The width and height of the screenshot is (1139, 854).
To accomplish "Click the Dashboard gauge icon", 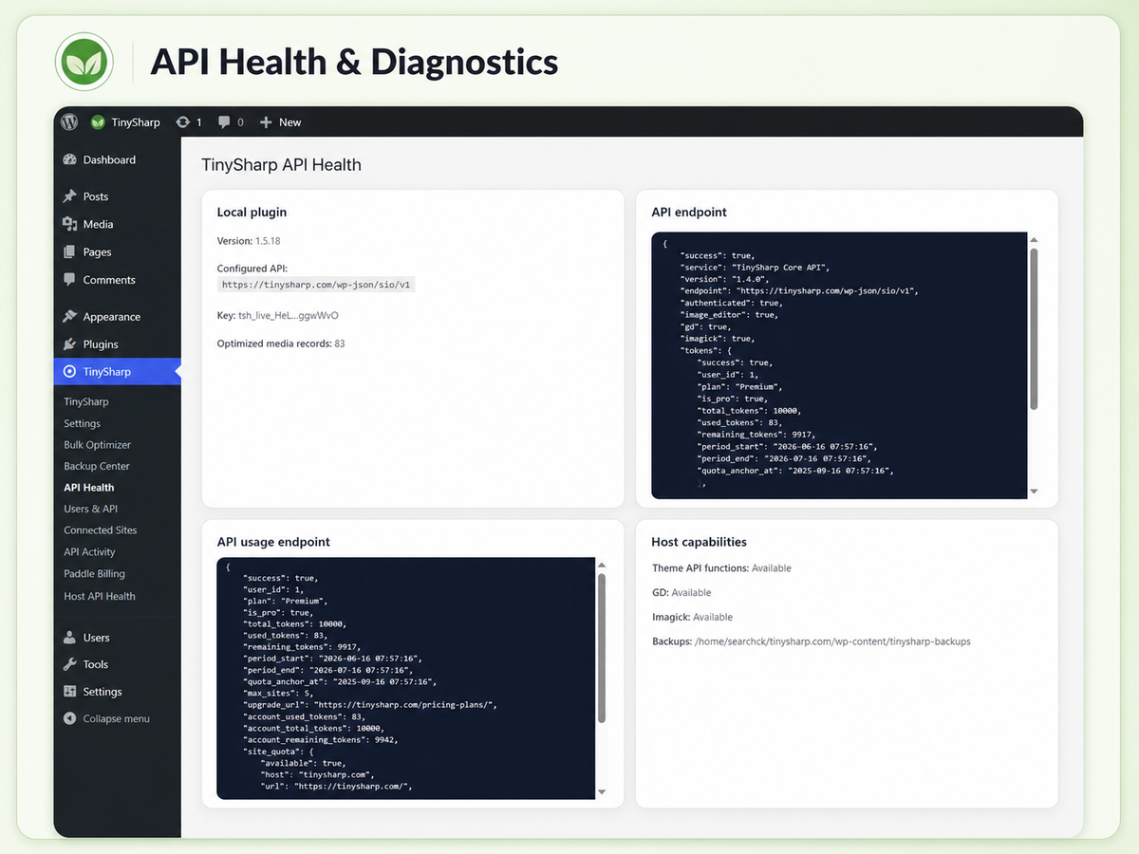I will coord(69,159).
